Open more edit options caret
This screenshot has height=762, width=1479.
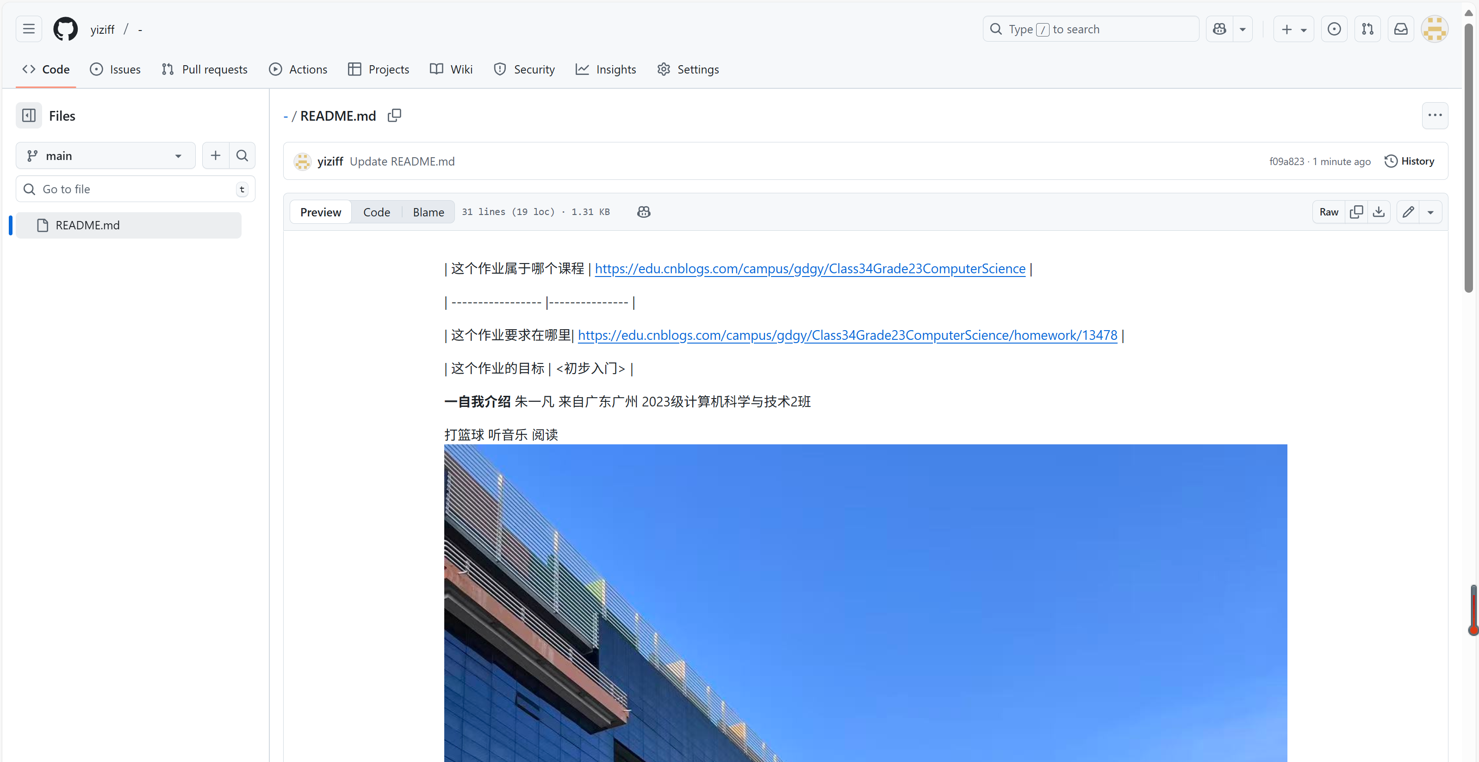(x=1430, y=212)
